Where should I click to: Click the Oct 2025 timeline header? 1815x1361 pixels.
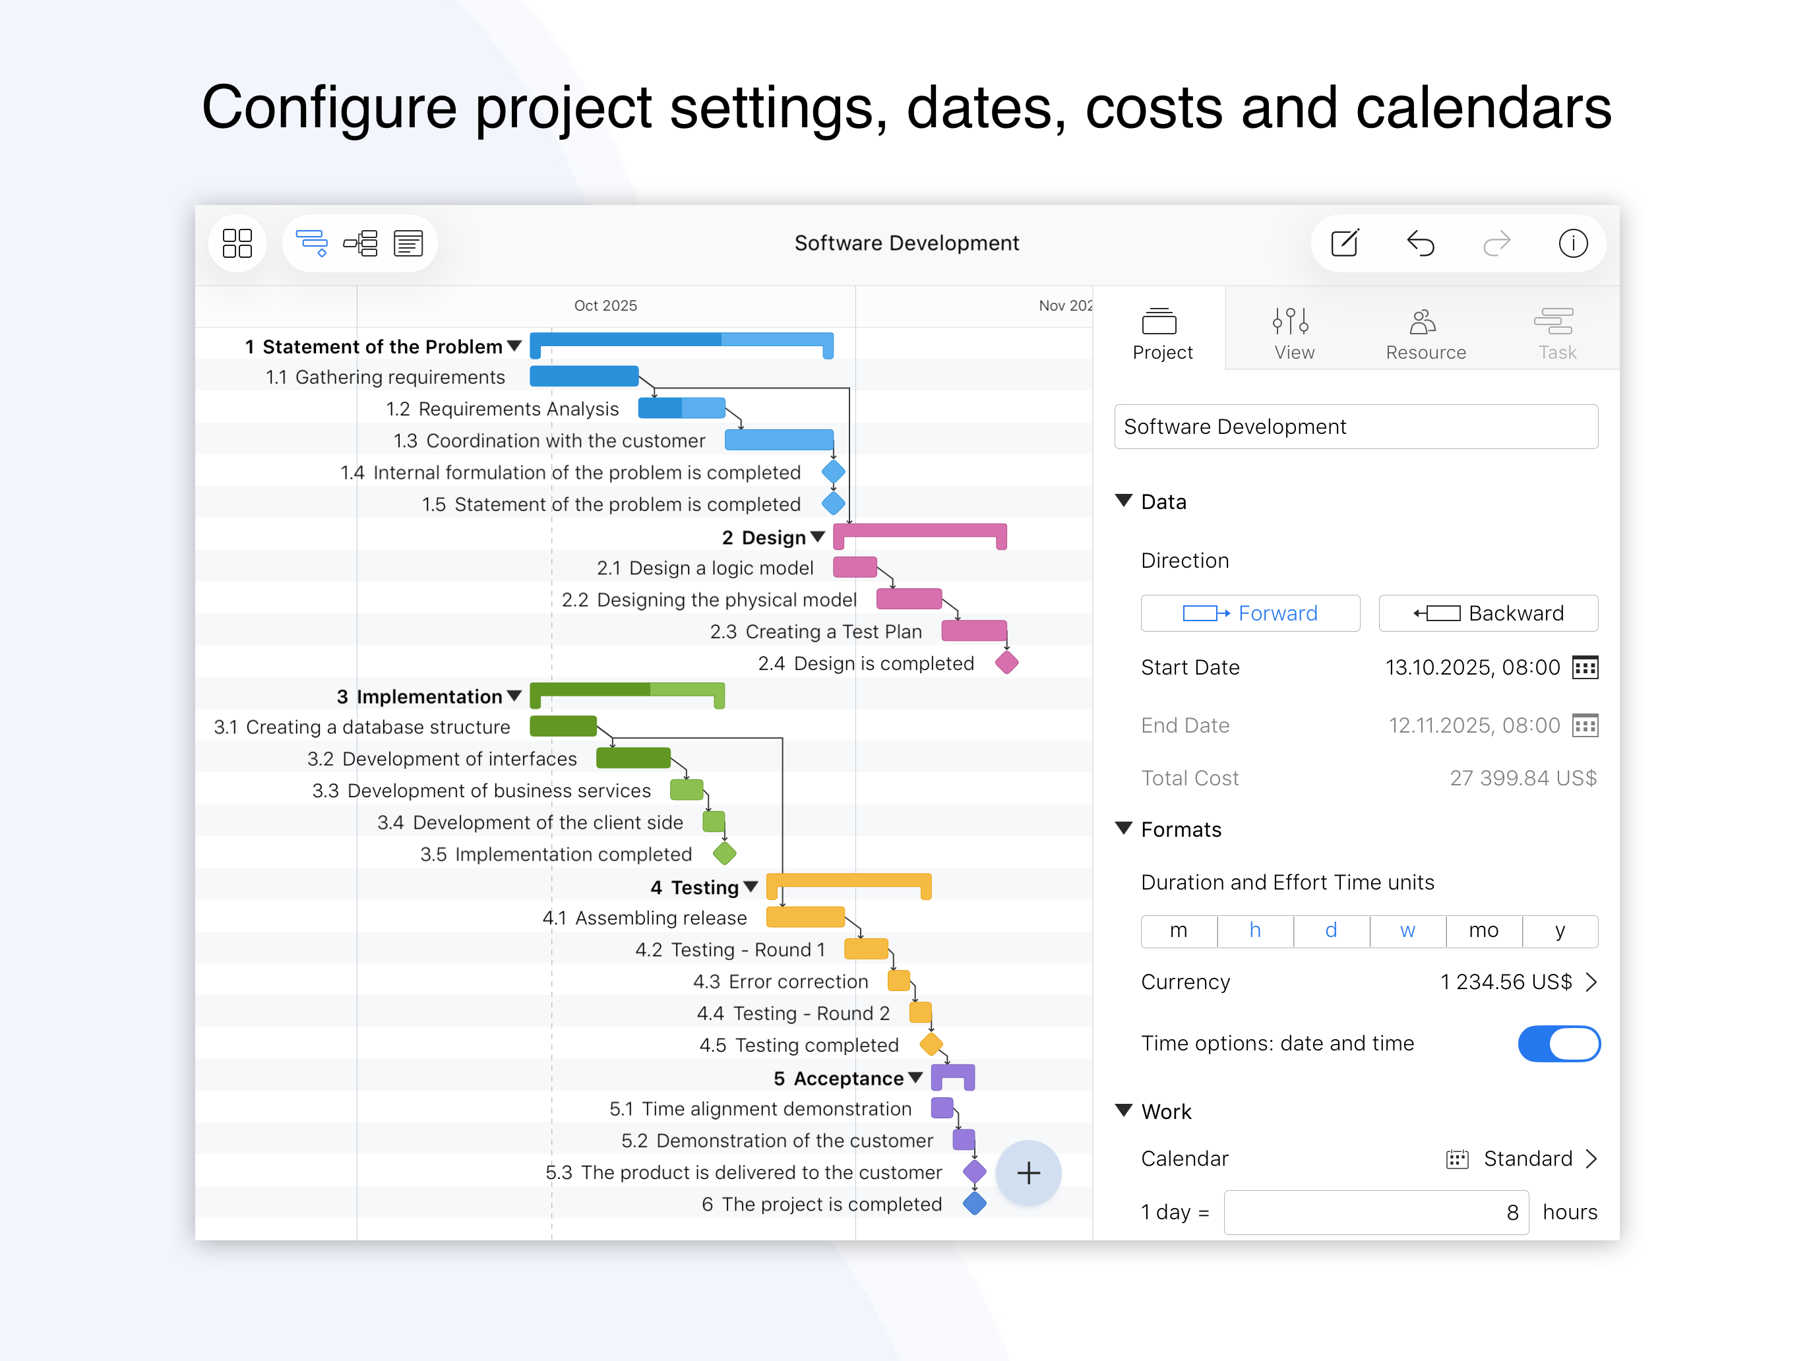tap(605, 305)
